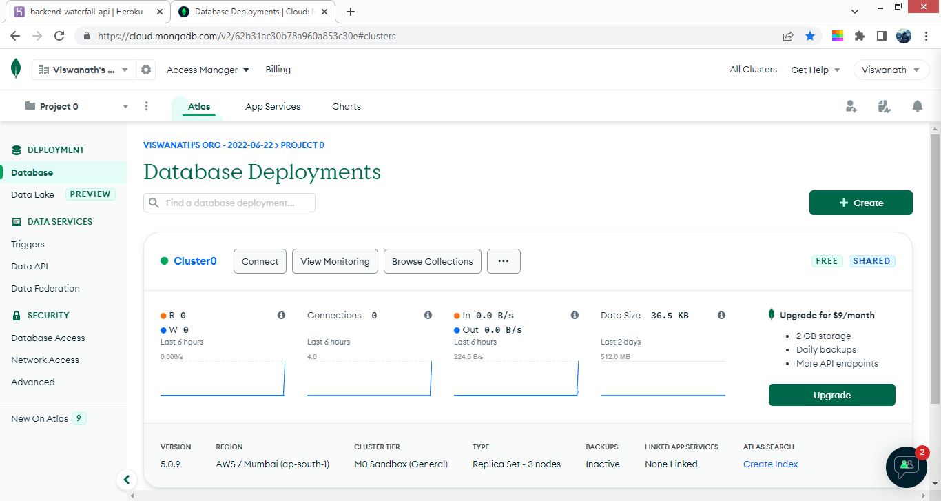Open Network Access in sidebar
Viewport: 941px width, 501px height.
coord(45,360)
